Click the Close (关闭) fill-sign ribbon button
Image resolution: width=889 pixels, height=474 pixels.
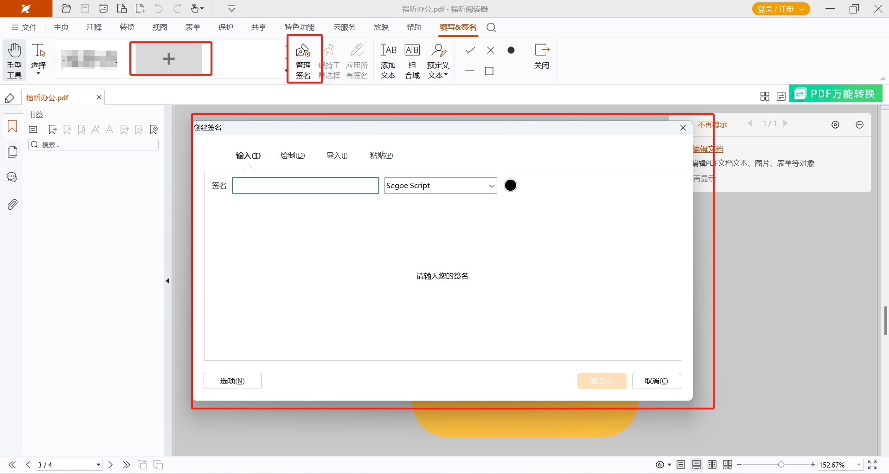coord(542,56)
